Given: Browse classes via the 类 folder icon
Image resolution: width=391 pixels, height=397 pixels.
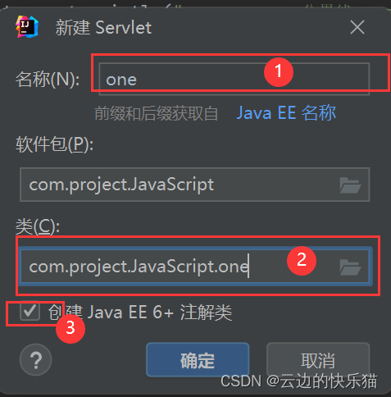Looking at the screenshot, I should click(350, 267).
